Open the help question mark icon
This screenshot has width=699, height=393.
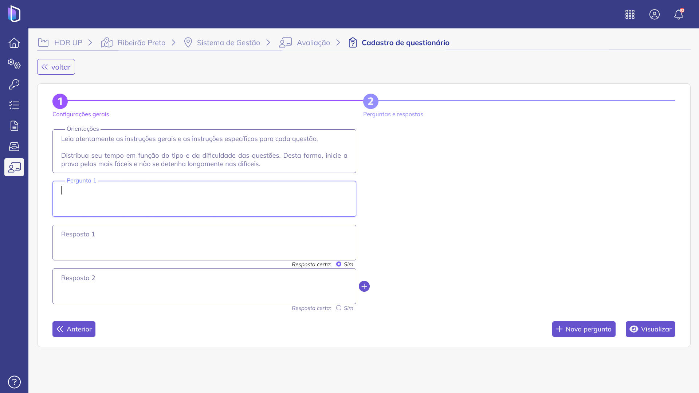(x=14, y=382)
